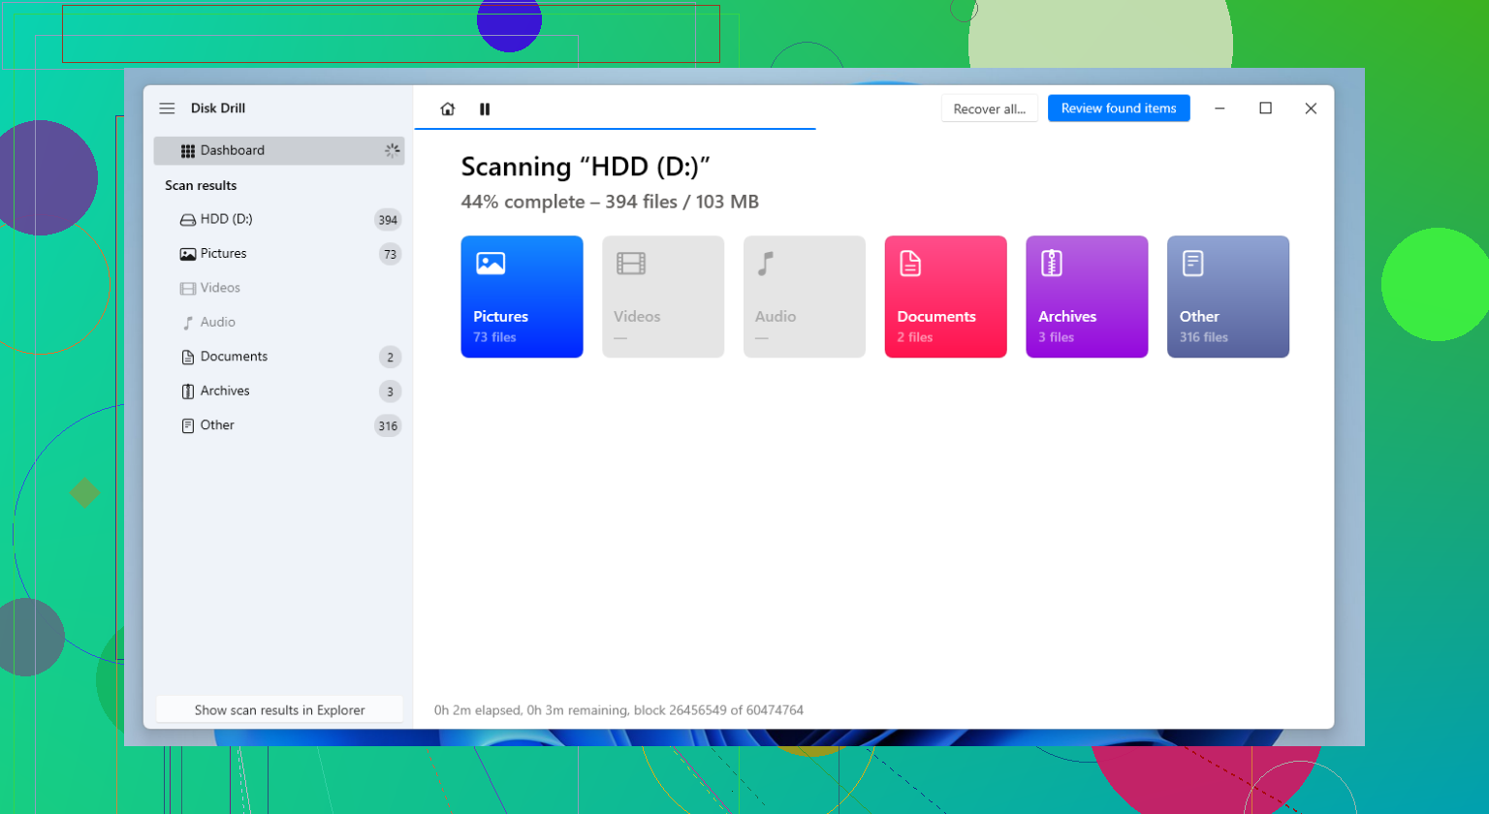Click the document icon on Documents tile
Viewport: 1489px width, 814px height.
click(x=910, y=264)
